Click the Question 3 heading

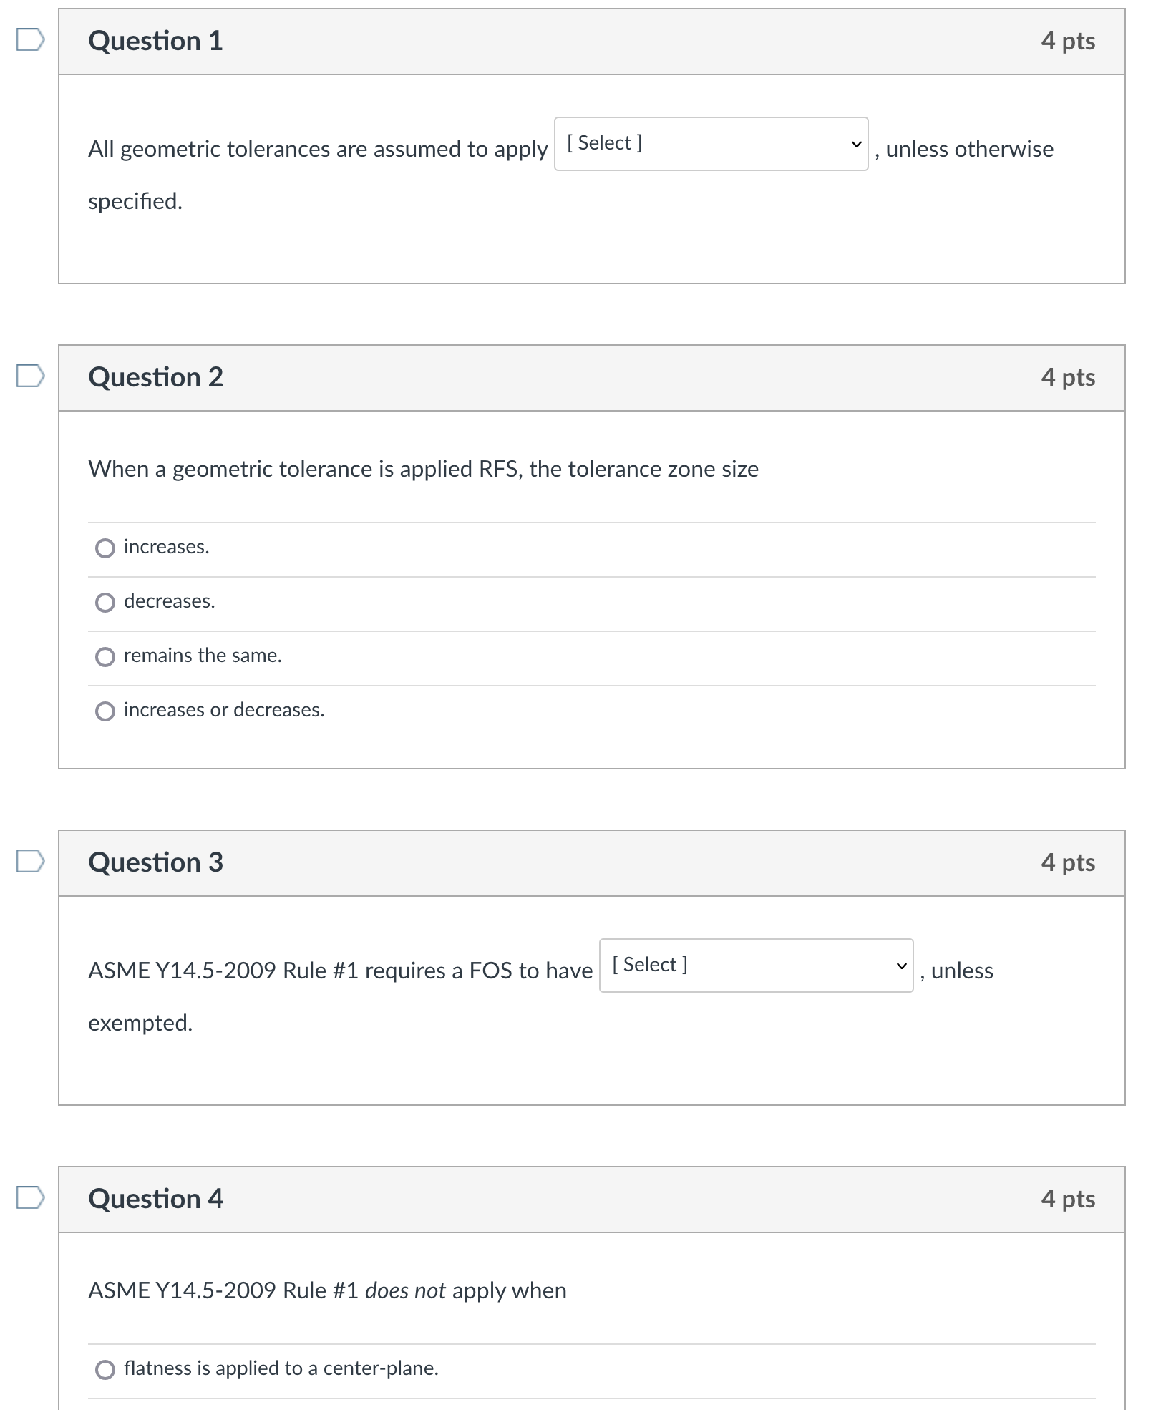(155, 862)
